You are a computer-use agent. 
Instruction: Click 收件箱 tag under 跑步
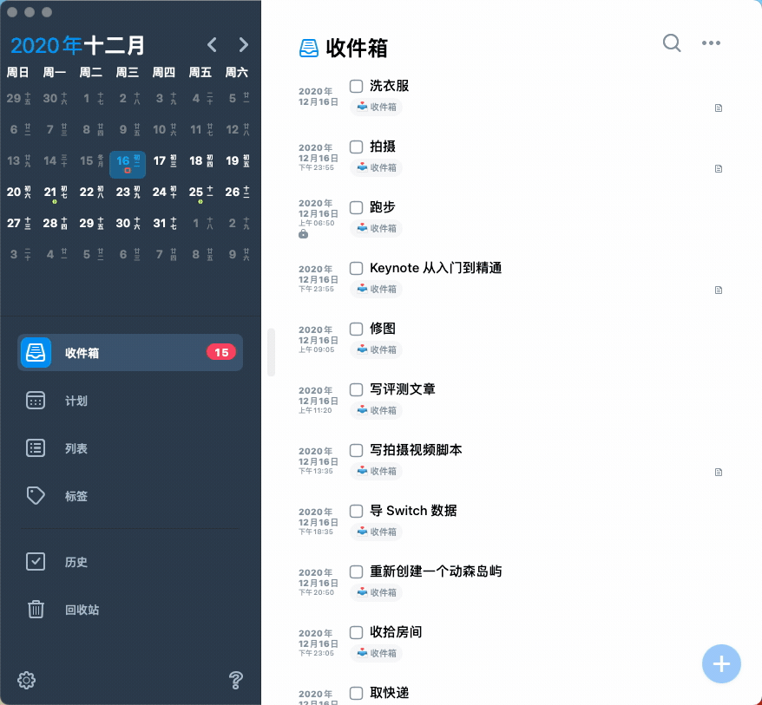pos(376,228)
